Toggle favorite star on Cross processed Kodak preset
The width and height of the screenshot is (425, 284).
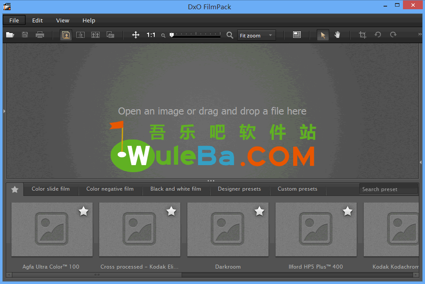click(x=171, y=211)
